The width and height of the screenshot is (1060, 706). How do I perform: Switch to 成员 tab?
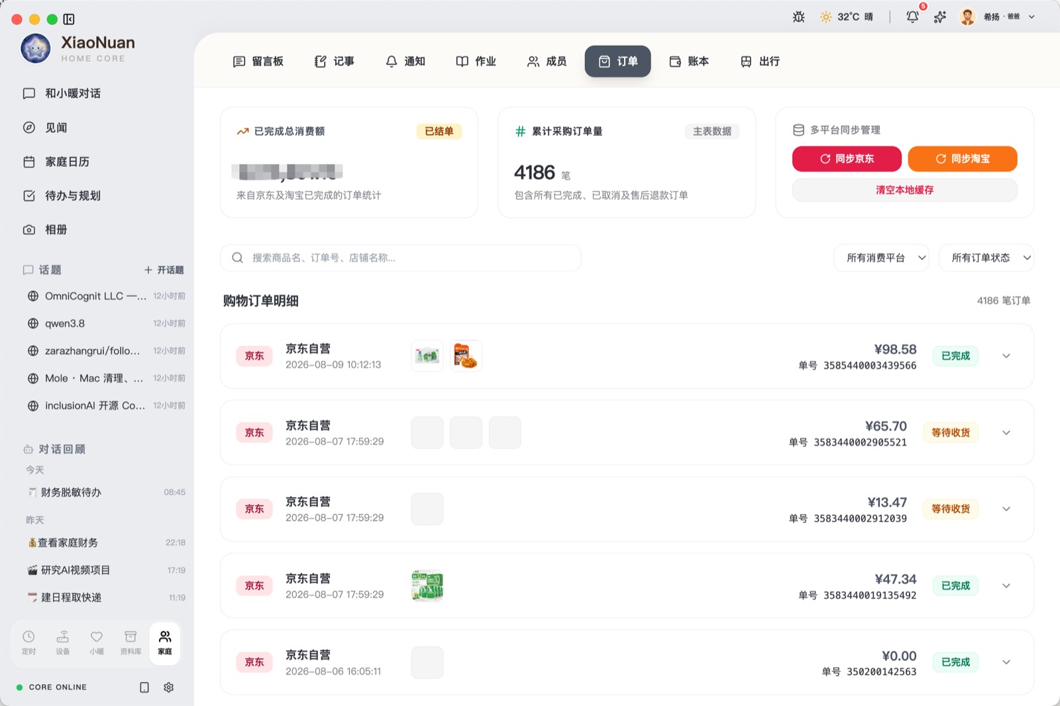547,62
